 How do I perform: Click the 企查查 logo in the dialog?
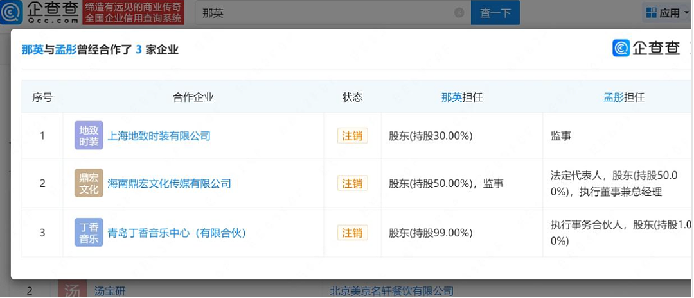[x=646, y=48]
